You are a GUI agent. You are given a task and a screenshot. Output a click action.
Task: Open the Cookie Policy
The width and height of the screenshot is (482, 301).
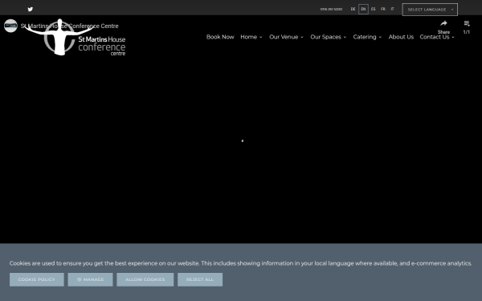point(37,279)
